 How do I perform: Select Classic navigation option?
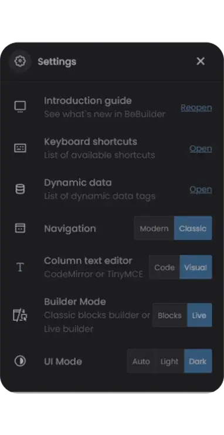(x=193, y=228)
